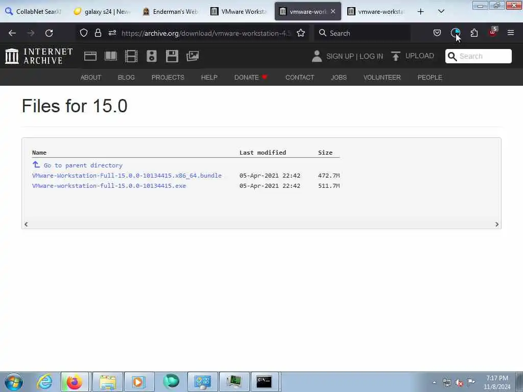This screenshot has height=392, width=523.
Task: Open the command prompt taskbar icon
Action: tap(264, 382)
